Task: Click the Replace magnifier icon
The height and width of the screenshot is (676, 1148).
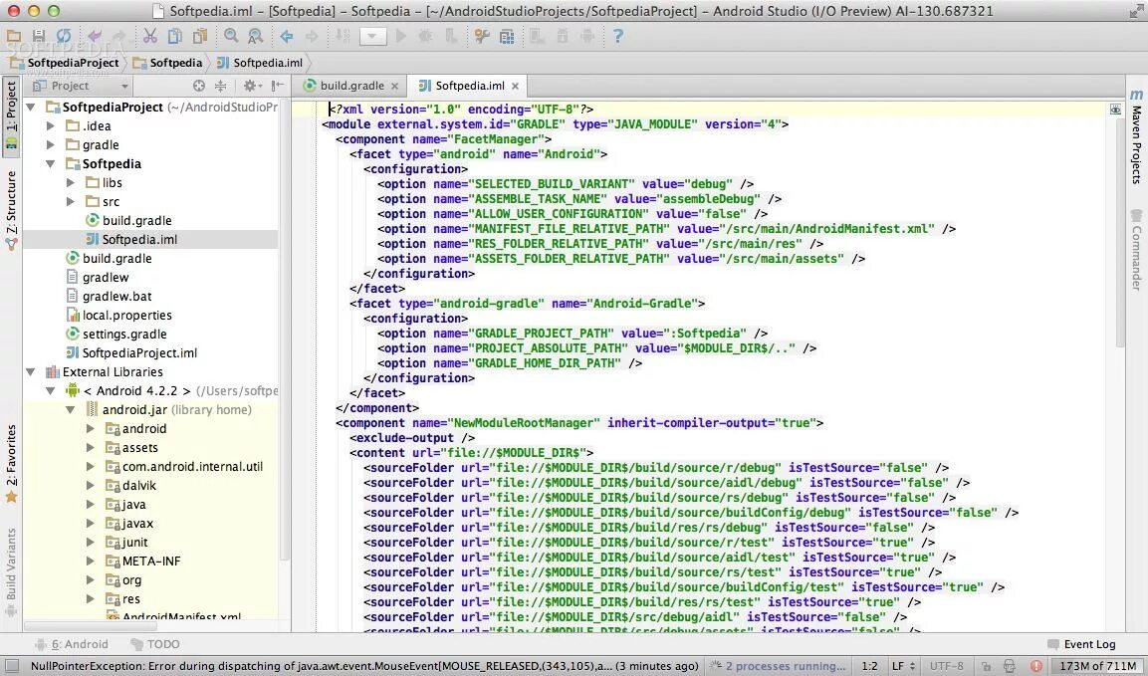Action: (256, 36)
